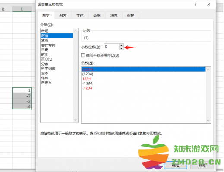Viewport: 224px width, 172px height.
Task: Pick the 百分比 category
Action: [x=57, y=59]
